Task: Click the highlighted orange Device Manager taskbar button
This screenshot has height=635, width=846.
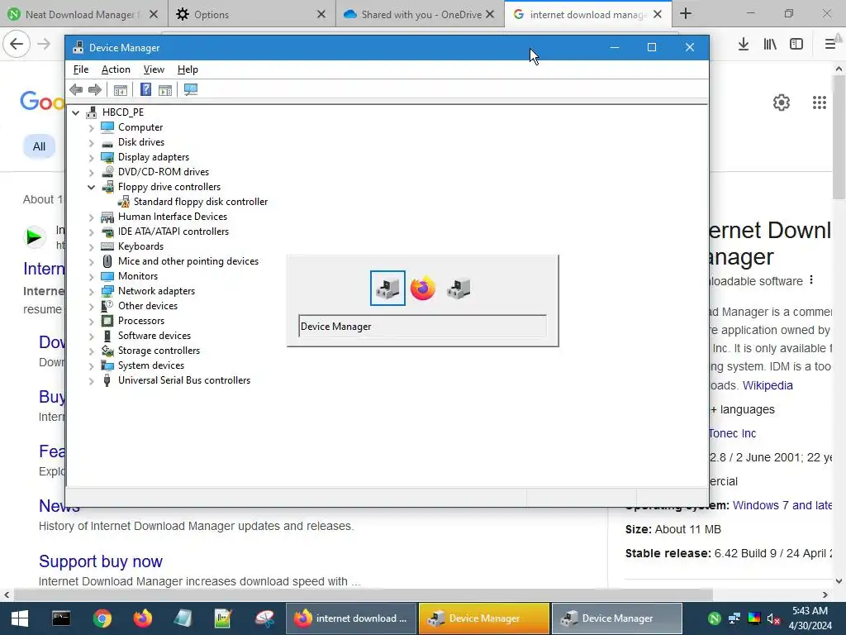Action: 484,618
